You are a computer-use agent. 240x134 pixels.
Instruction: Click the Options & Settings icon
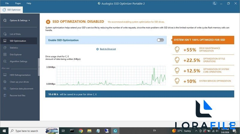pos(5,20)
